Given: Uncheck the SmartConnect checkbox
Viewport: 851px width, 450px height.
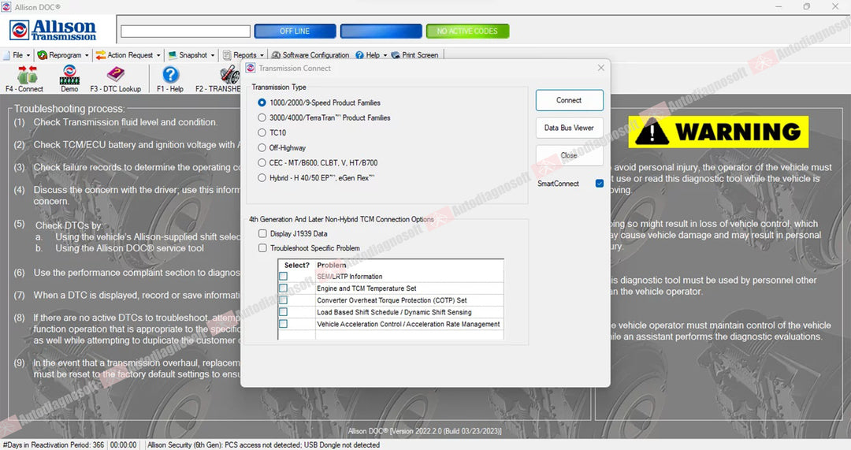Looking at the screenshot, I should point(599,184).
